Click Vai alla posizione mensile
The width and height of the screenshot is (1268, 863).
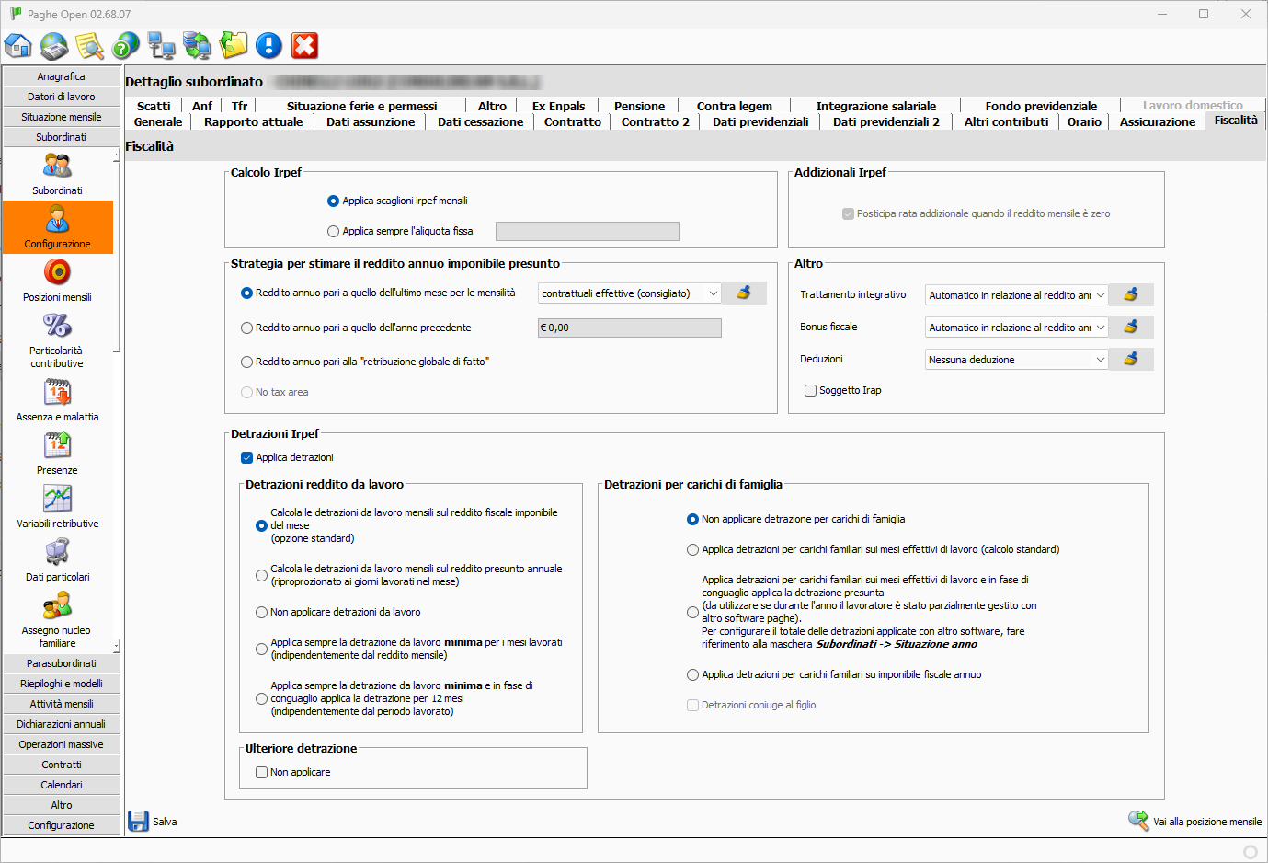1195,821
